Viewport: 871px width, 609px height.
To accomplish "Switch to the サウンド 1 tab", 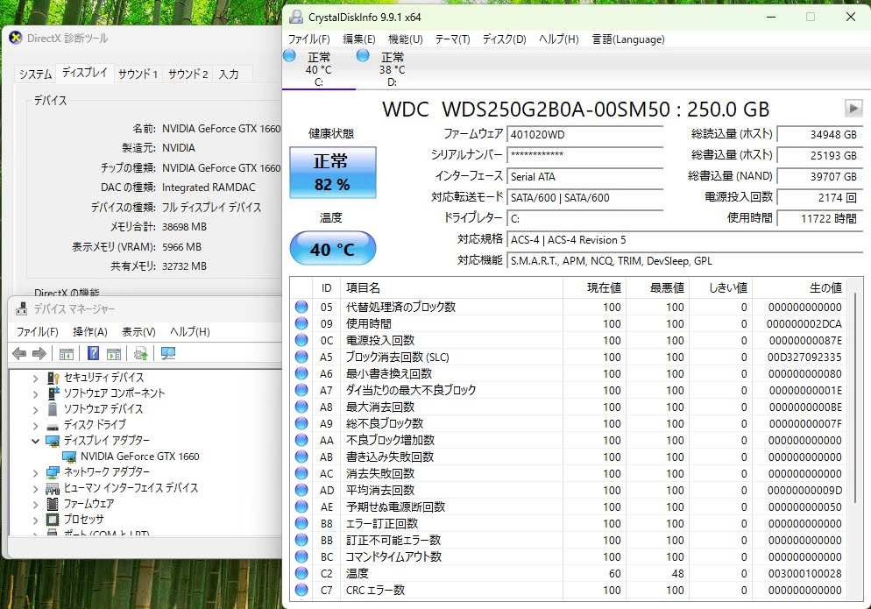I will (x=138, y=74).
